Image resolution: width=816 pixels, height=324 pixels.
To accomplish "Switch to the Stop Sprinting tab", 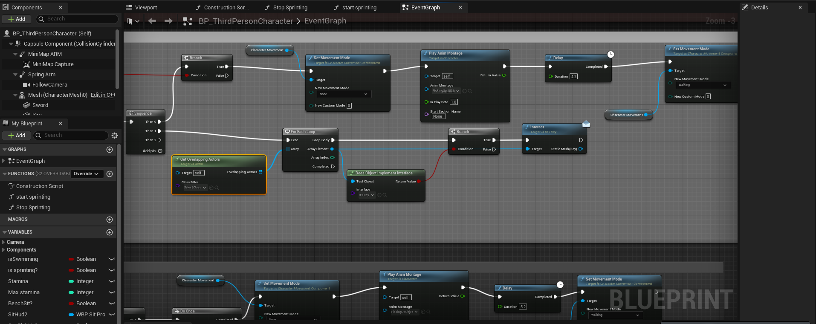I will pos(290,8).
